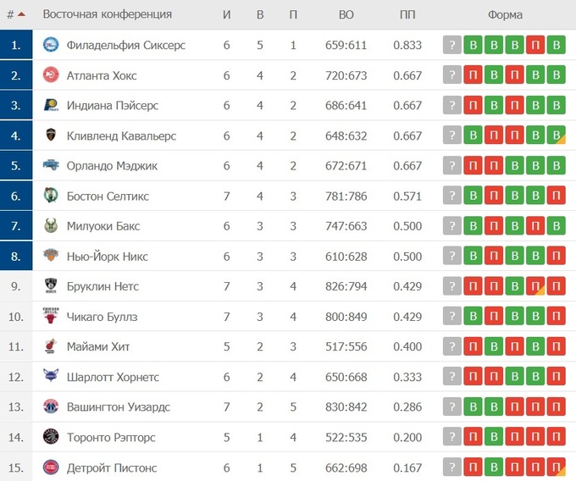The width and height of the screenshot is (576, 481).
Task: Click the Cleveland Cavaliers team logo
Action: click(x=51, y=135)
